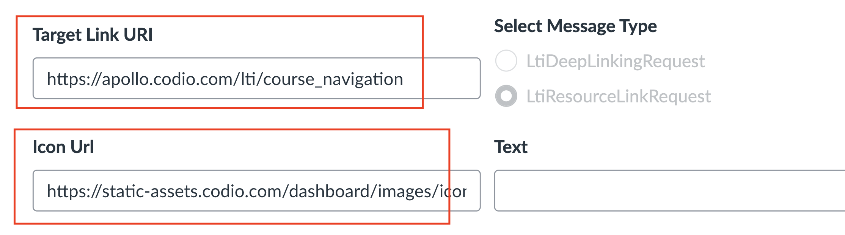Select the LtiDeepLinkingRequest radio button

(506, 61)
